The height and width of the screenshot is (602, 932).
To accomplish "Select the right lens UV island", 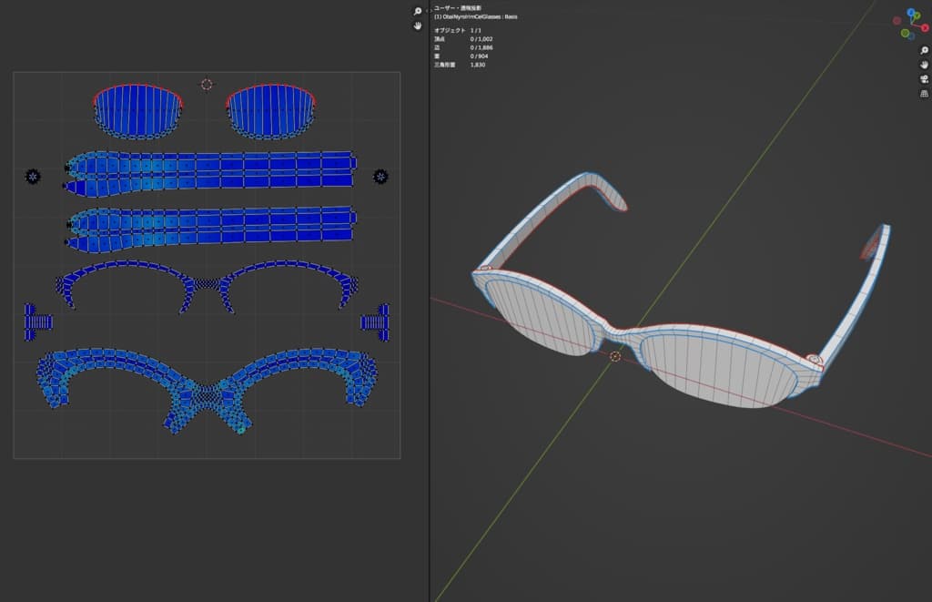I will (272, 111).
